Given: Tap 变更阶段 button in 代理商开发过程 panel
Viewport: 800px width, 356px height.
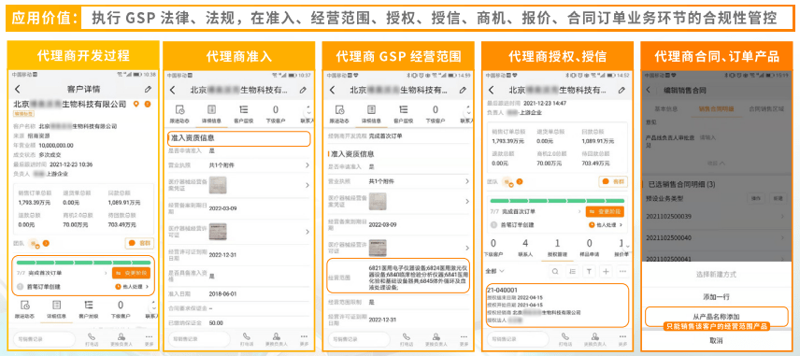Looking at the screenshot, I should (x=131, y=274).
